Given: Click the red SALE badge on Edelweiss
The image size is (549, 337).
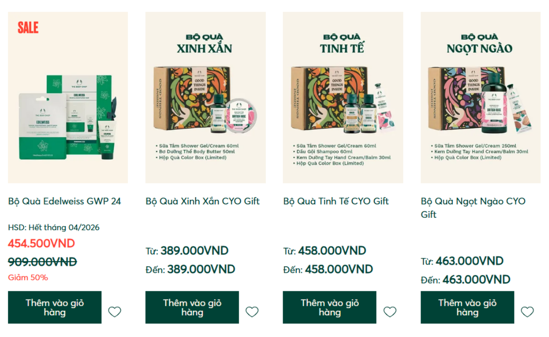Looking at the screenshot, I should point(28,28).
